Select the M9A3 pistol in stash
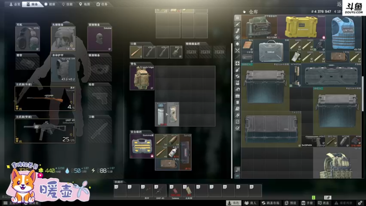The image size is (366, 206). 313,141
